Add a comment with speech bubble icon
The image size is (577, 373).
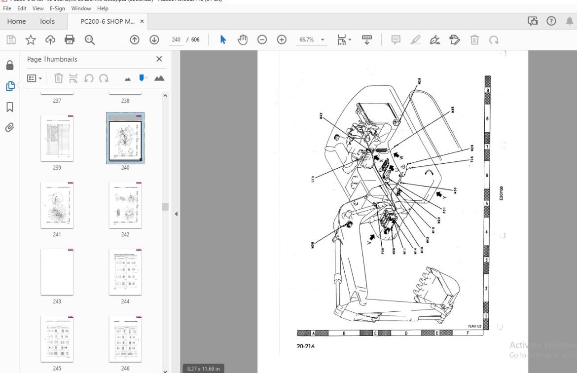(x=396, y=40)
